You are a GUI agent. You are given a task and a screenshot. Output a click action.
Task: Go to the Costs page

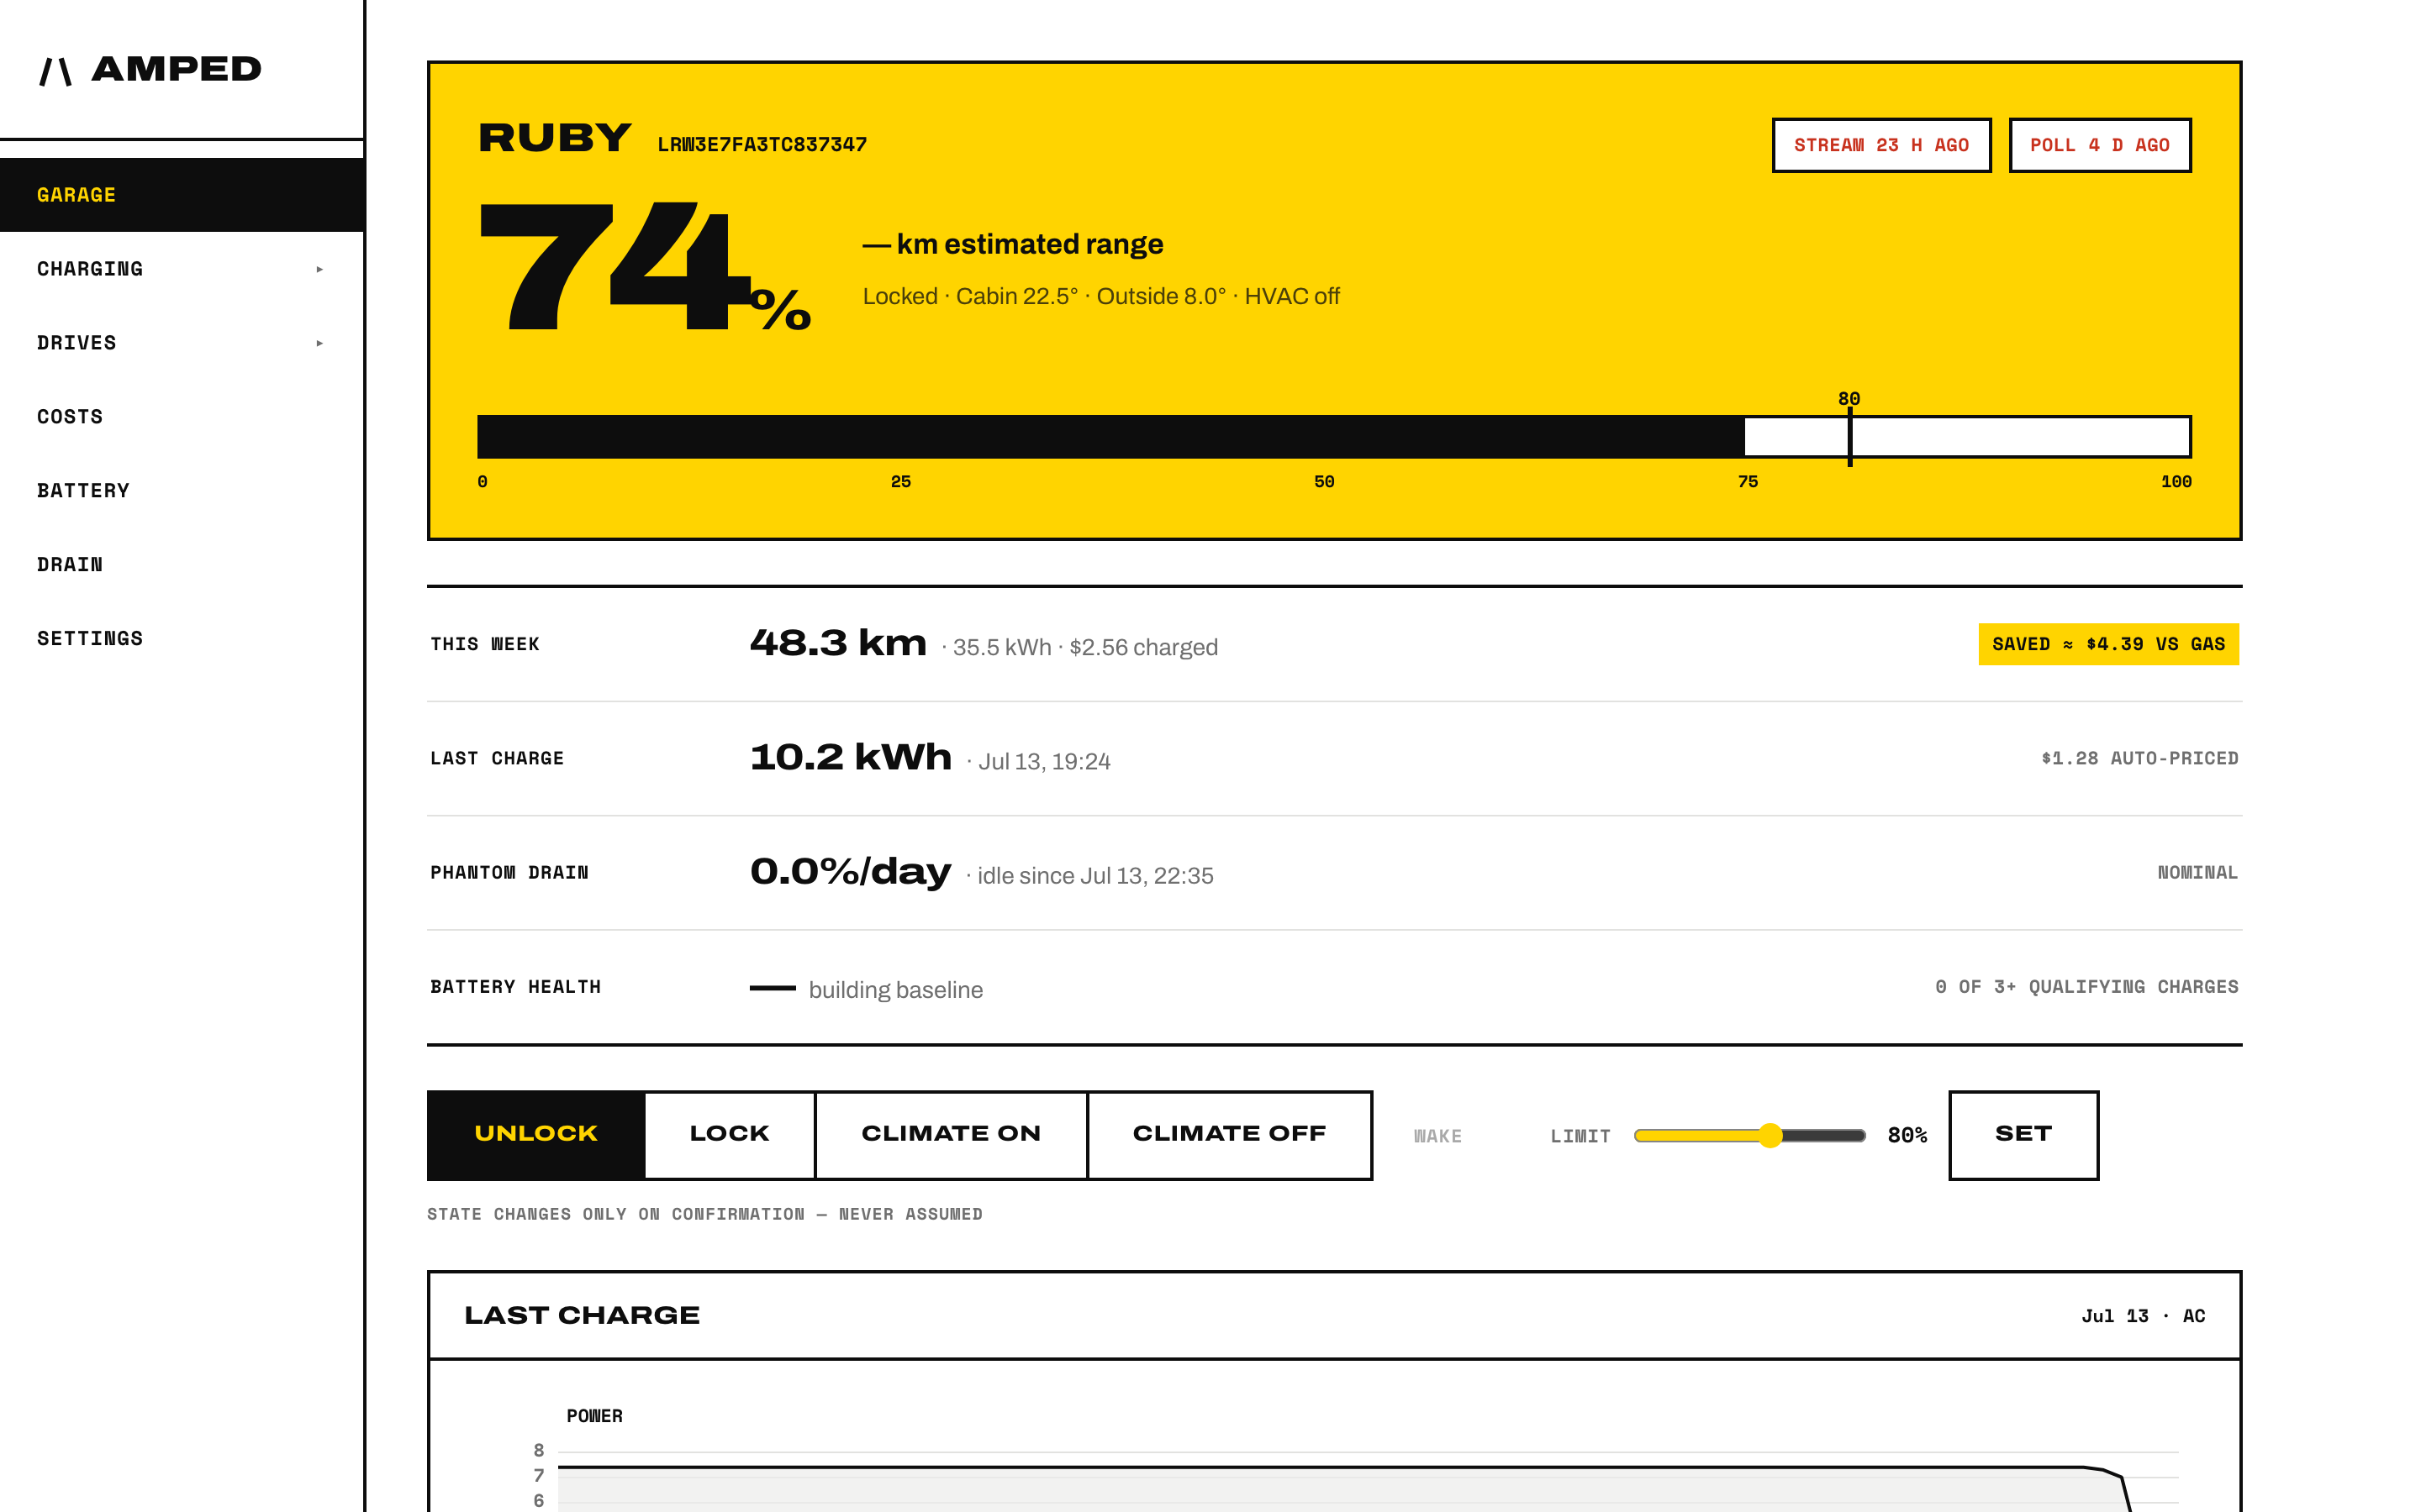pos(181,417)
